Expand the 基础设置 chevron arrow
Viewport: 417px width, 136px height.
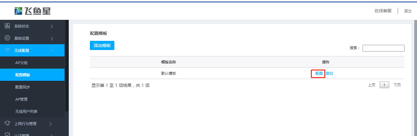coord(52,38)
